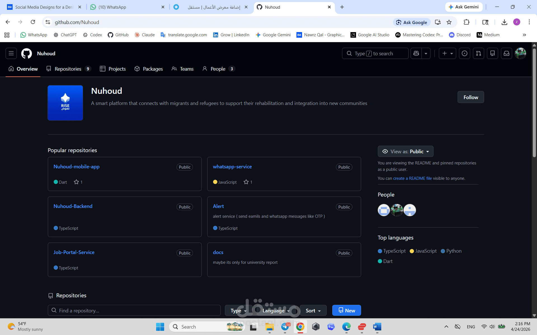This screenshot has width=537, height=335.
Task: Click the Ask Google button in address bar
Action: (412, 22)
